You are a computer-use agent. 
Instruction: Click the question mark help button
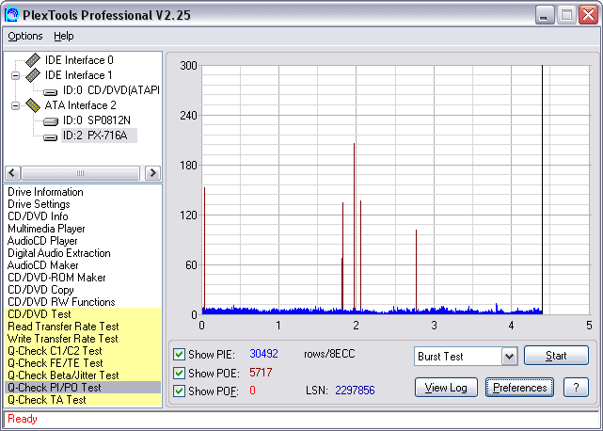coord(576,388)
